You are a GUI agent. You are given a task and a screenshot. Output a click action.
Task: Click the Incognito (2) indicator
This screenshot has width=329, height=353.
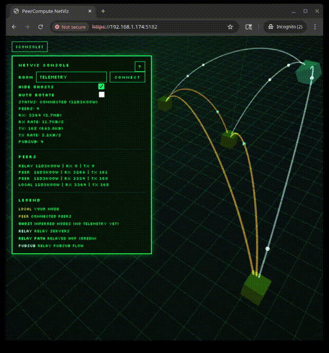point(285,27)
